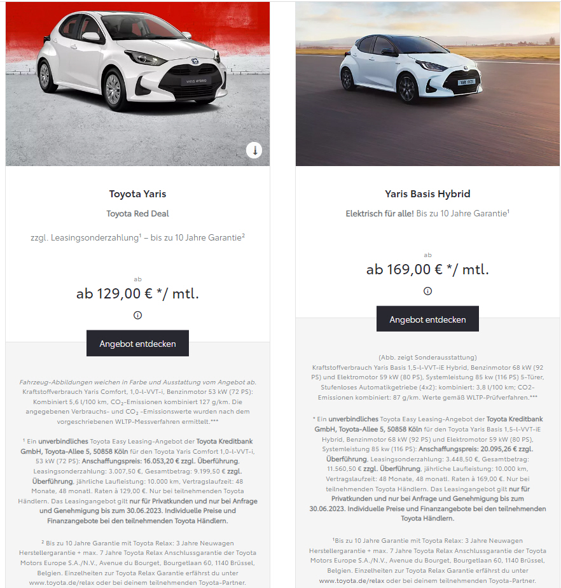The height and width of the screenshot is (588, 561).
Task: Click the info circle under the 169,00 € price
Action: [x=427, y=291]
